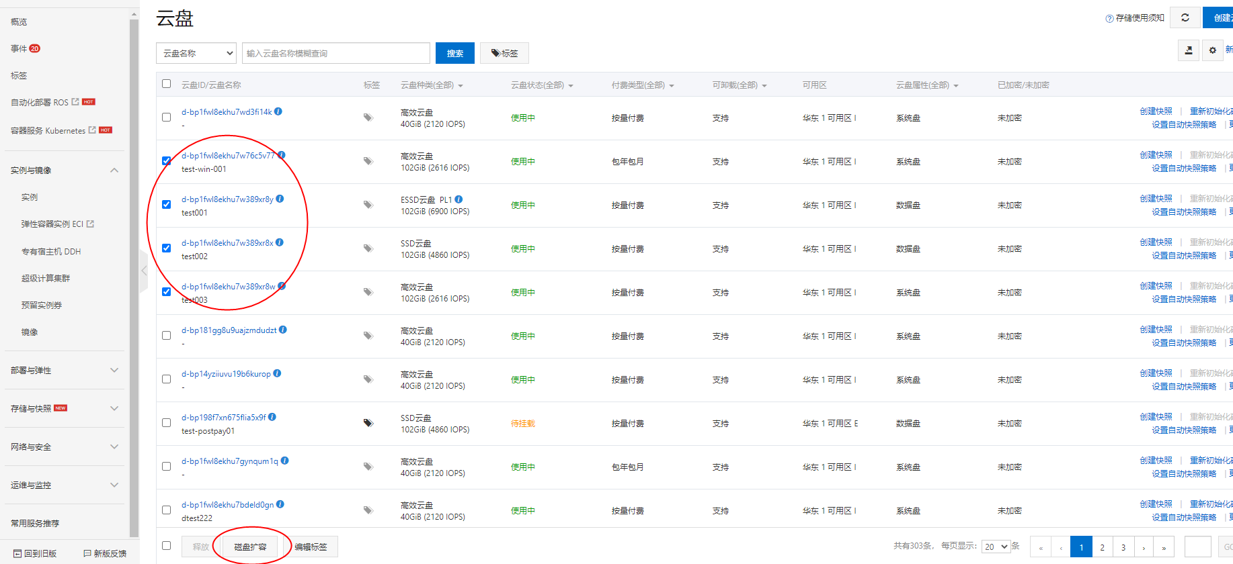This screenshot has width=1233, height=564.
Task: Uncheck the test-win-001 disk checkbox
Action: [x=166, y=161]
